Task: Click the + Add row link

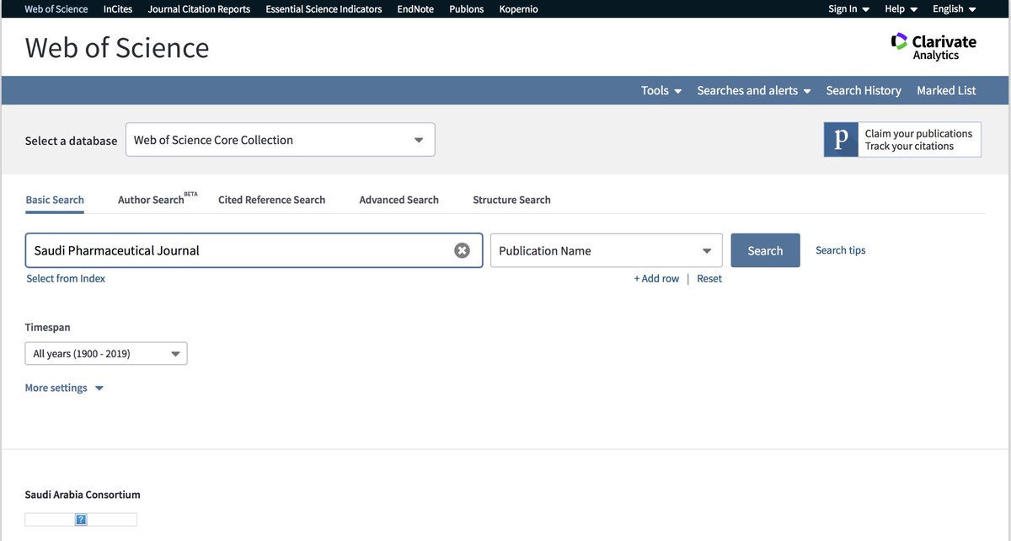Action: pos(656,279)
